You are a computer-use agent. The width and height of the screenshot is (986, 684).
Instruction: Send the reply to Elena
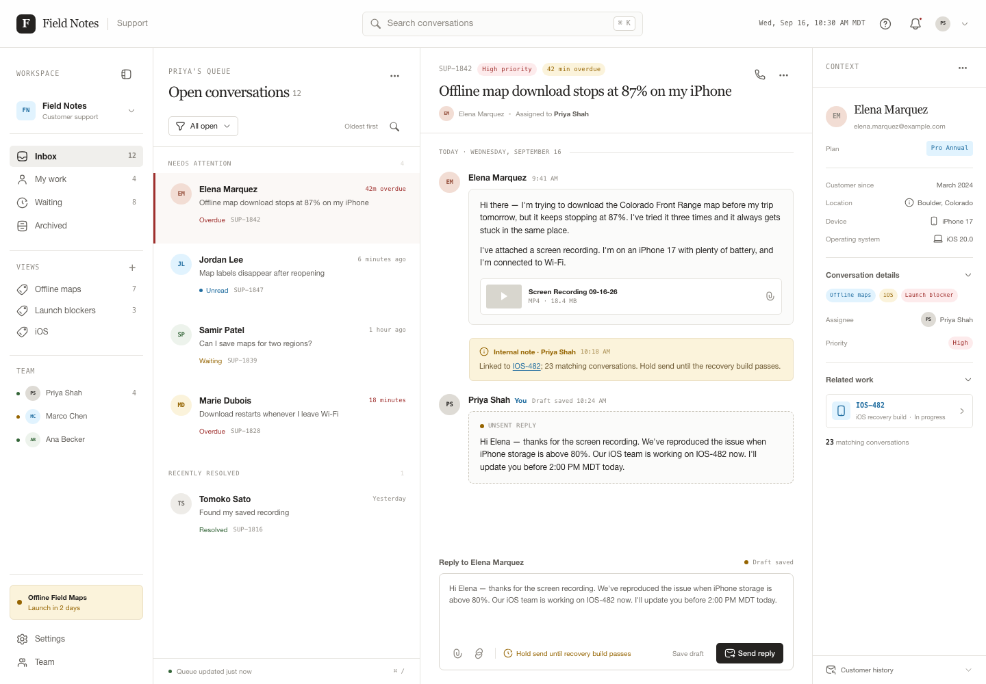[750, 653]
